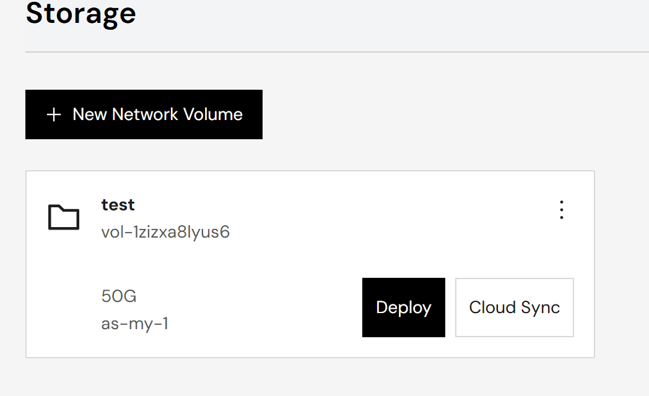Click the plus icon on New Network Volume
Image resolution: width=649 pixels, height=396 pixels.
point(54,114)
